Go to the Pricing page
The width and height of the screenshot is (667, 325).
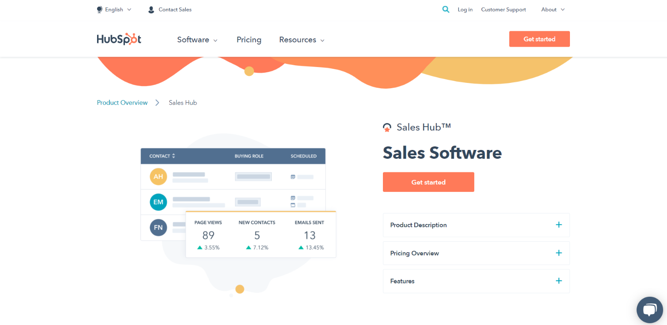pos(249,40)
